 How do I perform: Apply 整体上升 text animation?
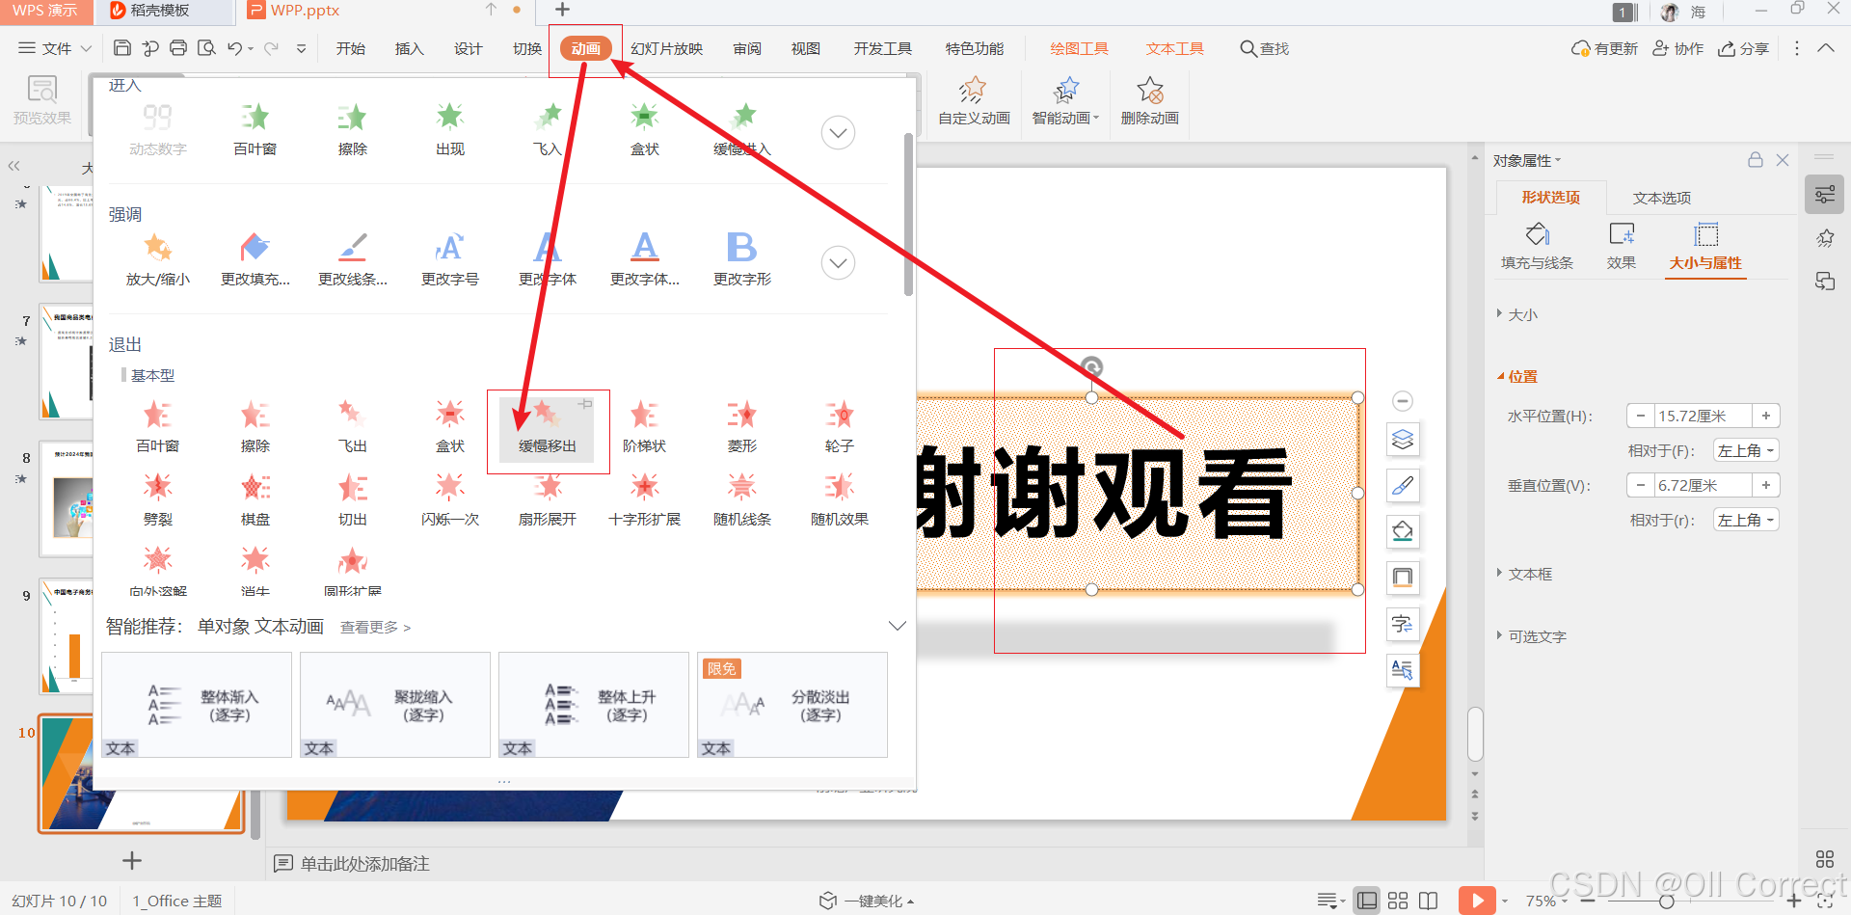594,705
